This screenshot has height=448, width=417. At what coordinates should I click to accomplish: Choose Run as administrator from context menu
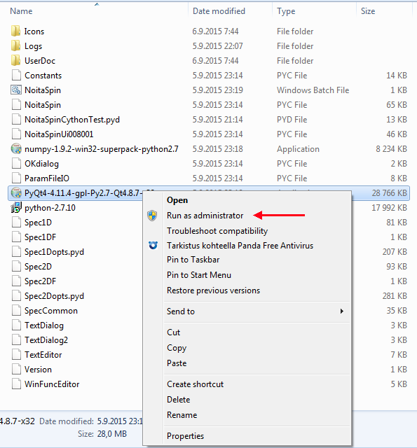(x=205, y=216)
